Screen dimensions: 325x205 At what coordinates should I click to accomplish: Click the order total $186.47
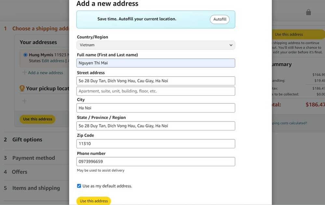pyautogui.click(x=315, y=104)
